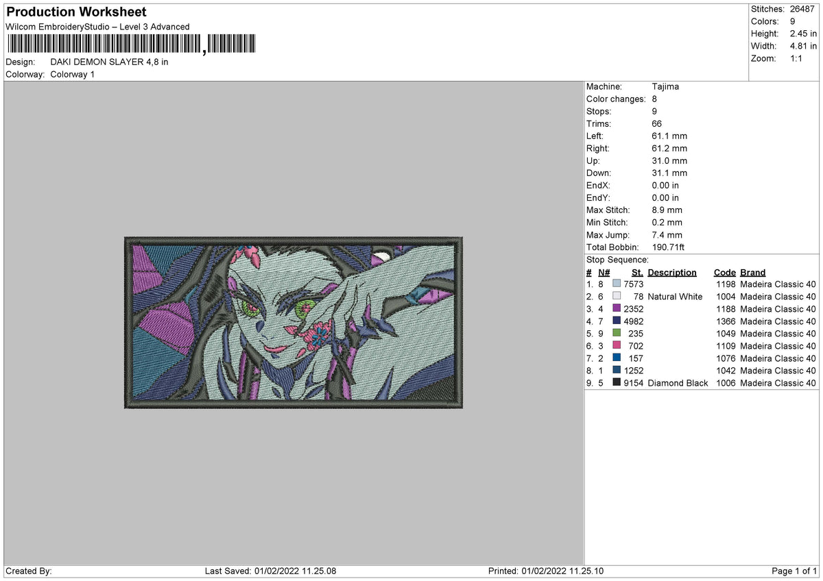The image size is (823, 581).
Task: Click the Trims value 66
Action: 658,124
